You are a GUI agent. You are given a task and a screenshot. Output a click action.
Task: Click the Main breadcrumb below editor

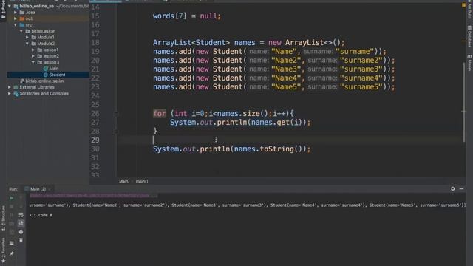tap(123, 181)
